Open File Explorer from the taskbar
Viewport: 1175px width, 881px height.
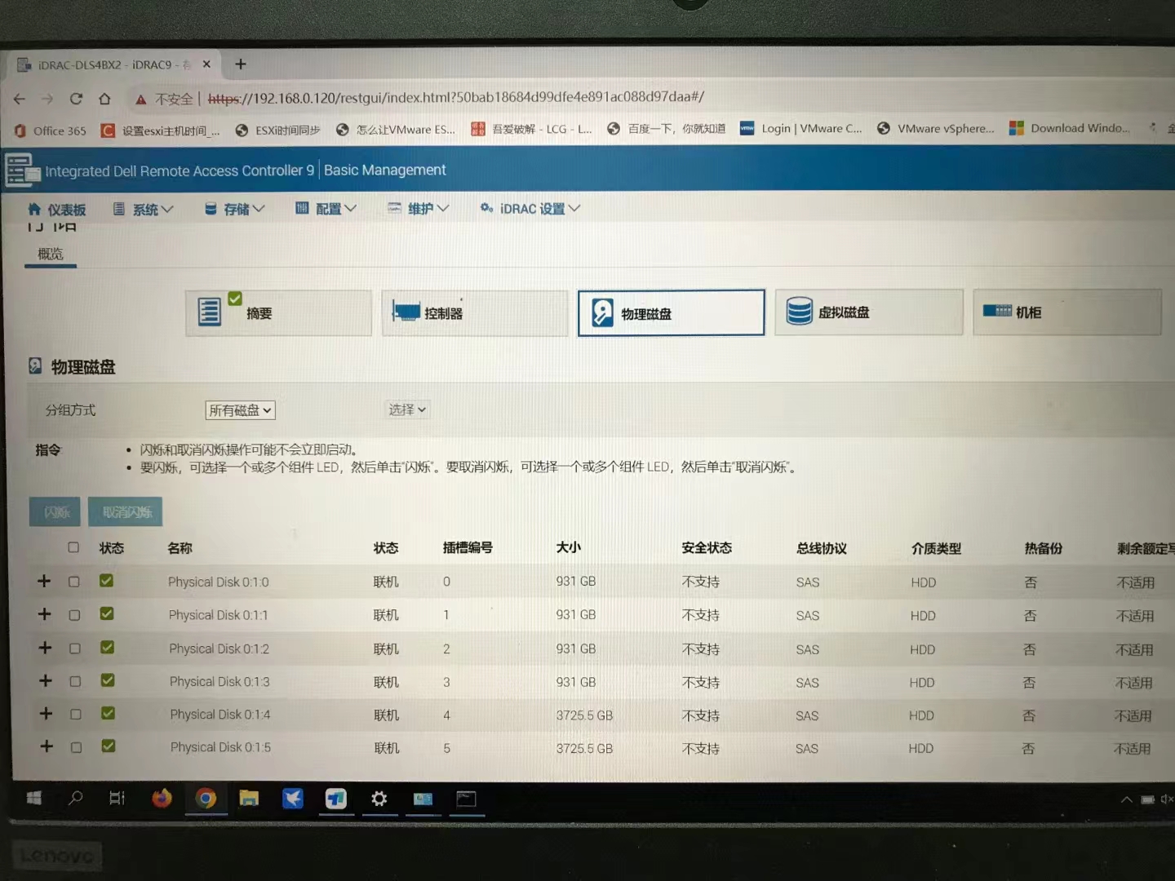point(249,798)
